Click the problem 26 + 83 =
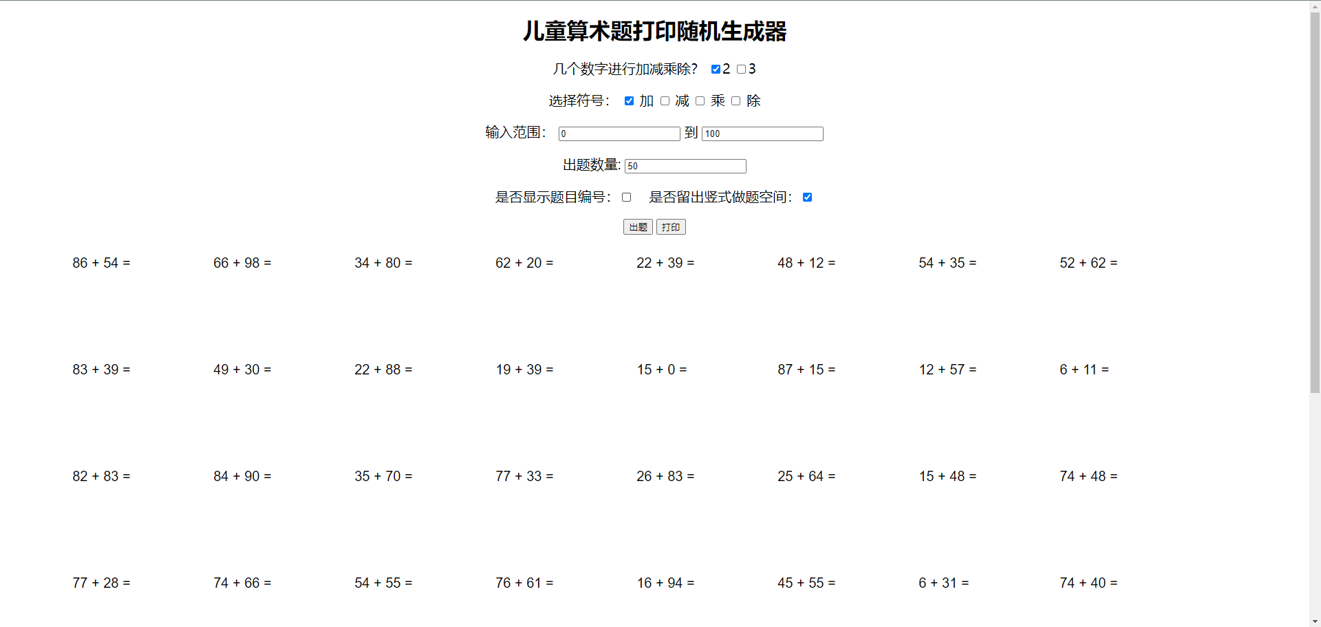 pyautogui.click(x=665, y=476)
